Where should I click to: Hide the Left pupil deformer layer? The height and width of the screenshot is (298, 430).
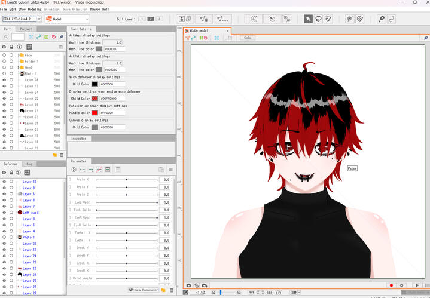tap(4, 213)
